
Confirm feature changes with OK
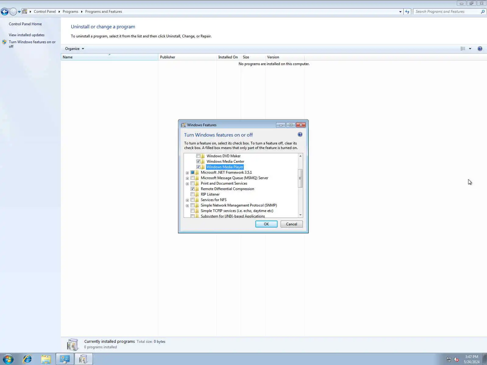(266, 224)
